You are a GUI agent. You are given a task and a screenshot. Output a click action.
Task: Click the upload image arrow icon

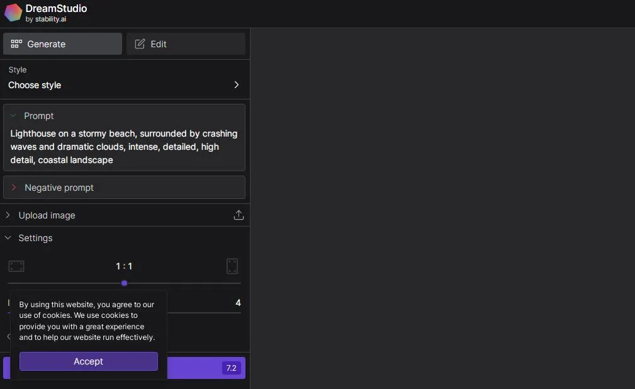pyautogui.click(x=239, y=215)
